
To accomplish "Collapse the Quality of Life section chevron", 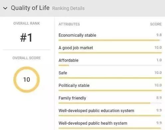I will coord(5,8).
